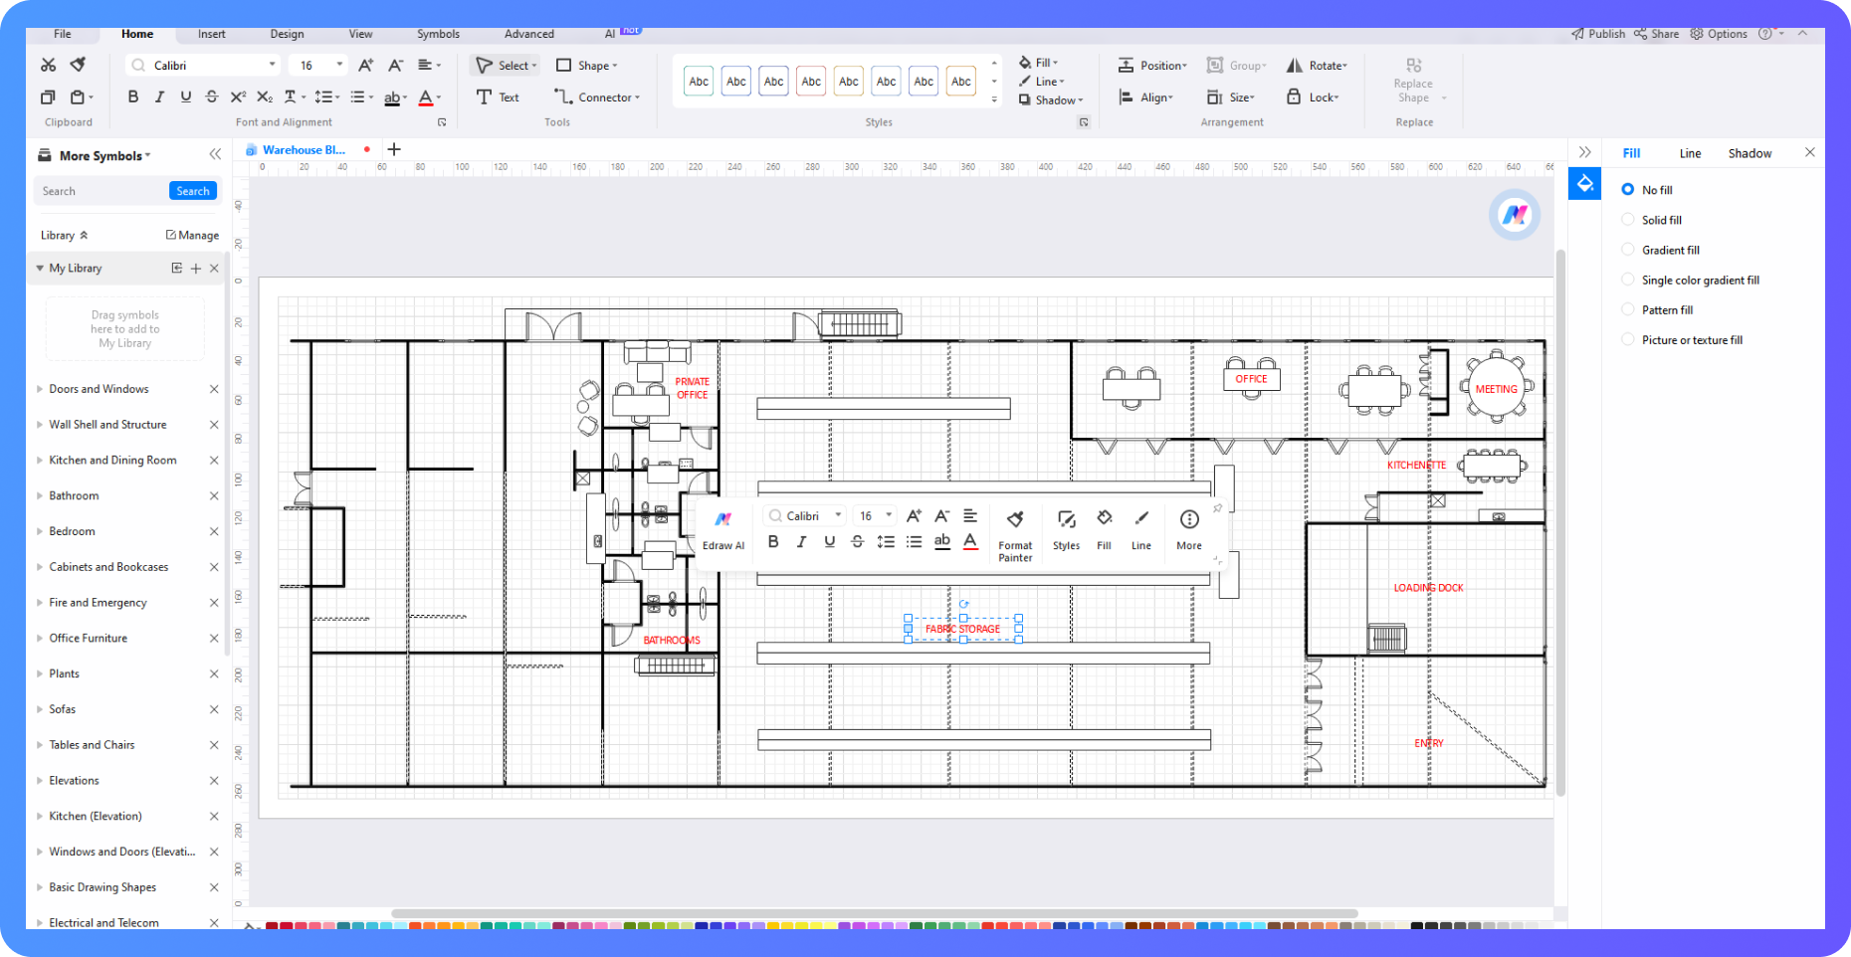Choose the Gradient fill radio option
1851x957 pixels.
[1628, 250]
